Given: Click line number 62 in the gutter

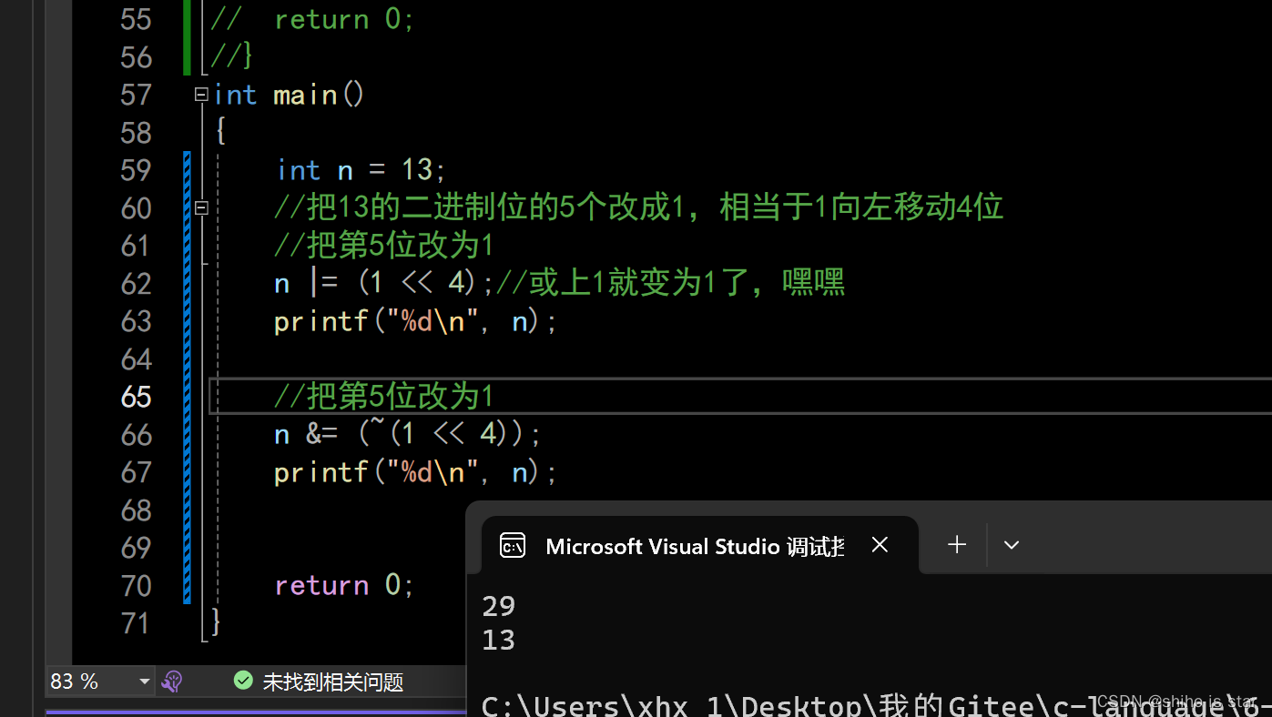Looking at the screenshot, I should coord(136,284).
